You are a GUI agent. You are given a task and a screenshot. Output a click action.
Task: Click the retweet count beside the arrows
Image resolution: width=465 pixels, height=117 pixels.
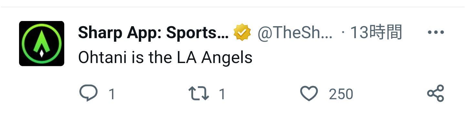pos(222,94)
